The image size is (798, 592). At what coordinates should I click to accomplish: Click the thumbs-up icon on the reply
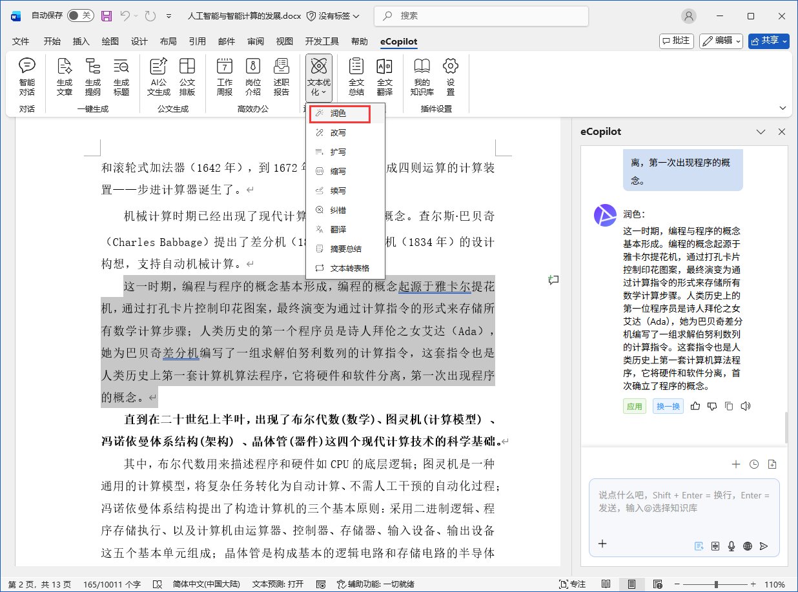pos(695,406)
